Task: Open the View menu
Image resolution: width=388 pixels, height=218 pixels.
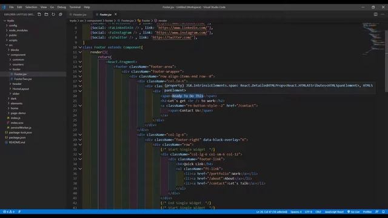Action: tap(44, 7)
